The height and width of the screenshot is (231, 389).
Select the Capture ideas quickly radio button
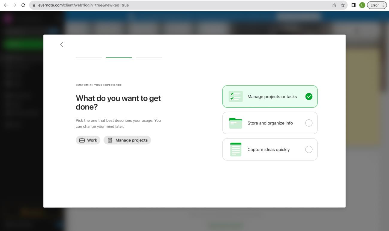pos(309,149)
